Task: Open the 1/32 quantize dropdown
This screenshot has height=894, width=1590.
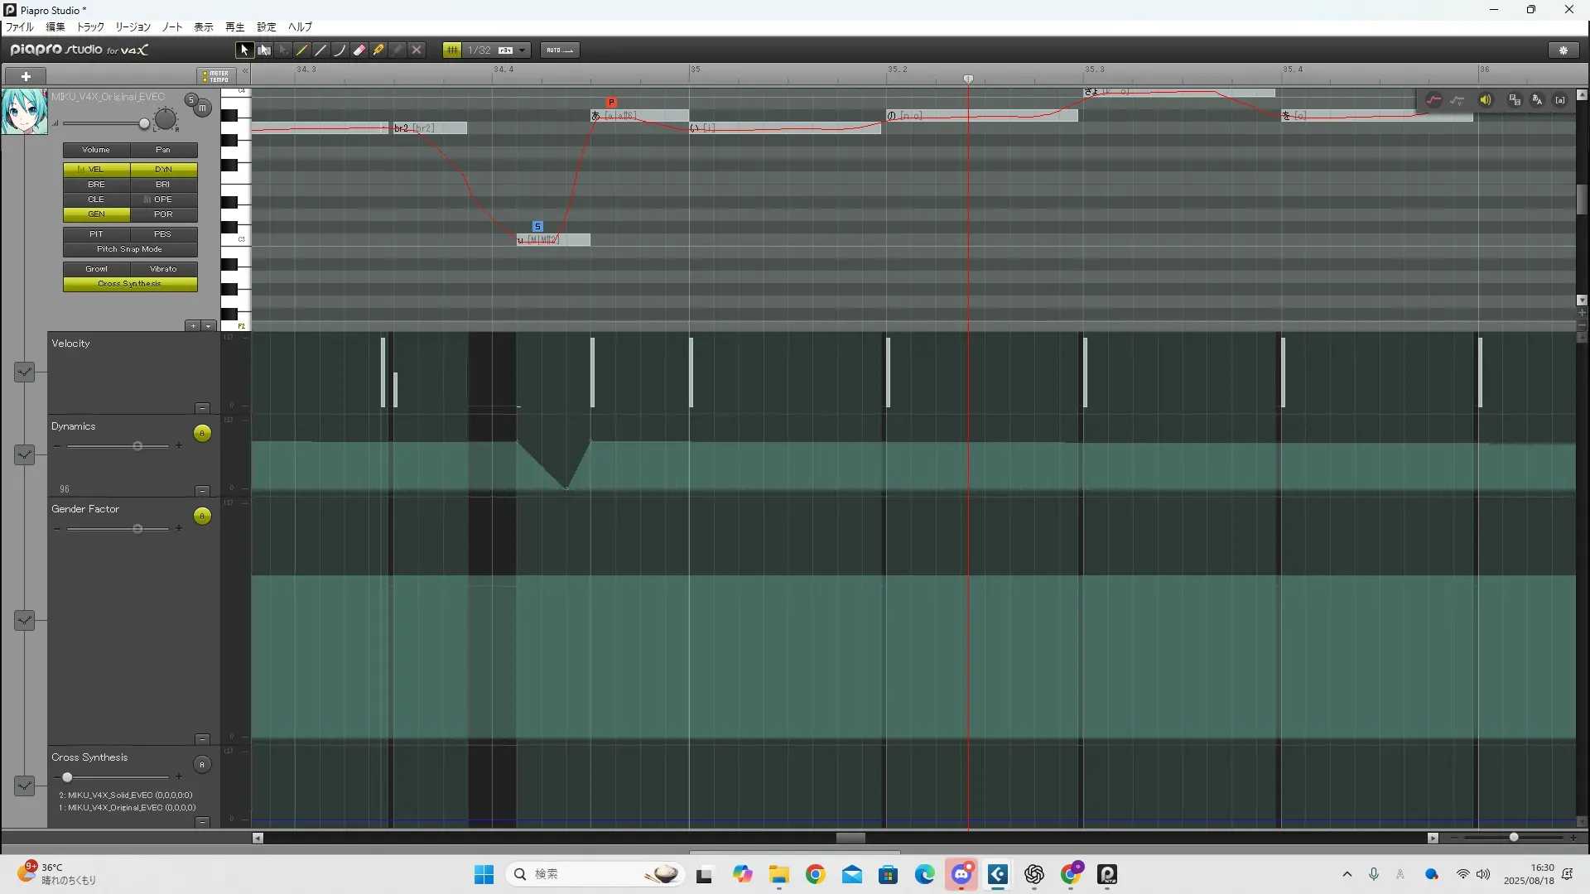Action: pyautogui.click(x=522, y=50)
